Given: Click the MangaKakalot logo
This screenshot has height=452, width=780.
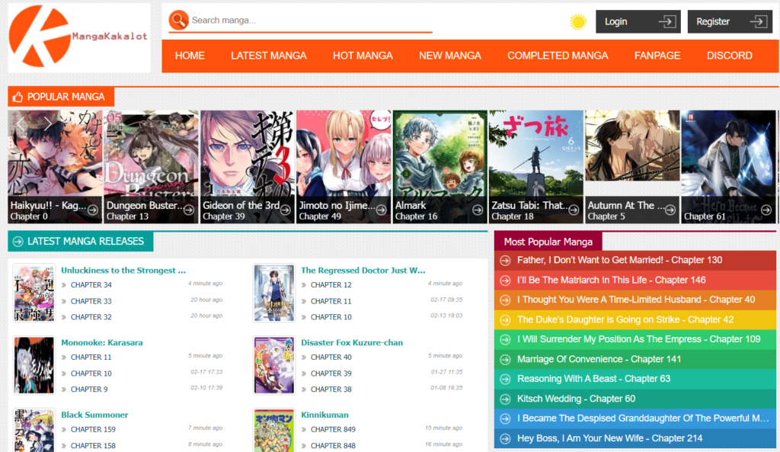Looking at the screenshot, I should [78, 37].
